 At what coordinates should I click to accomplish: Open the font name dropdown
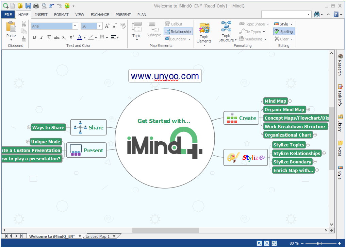(75, 26)
